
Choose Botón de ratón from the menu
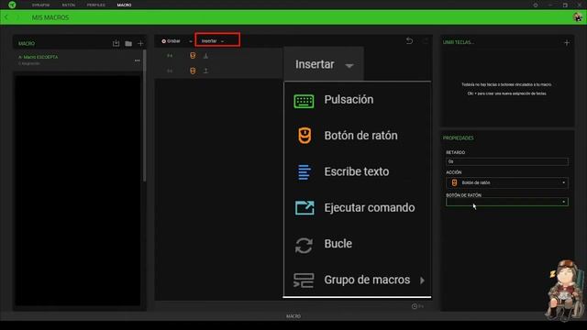point(357,136)
